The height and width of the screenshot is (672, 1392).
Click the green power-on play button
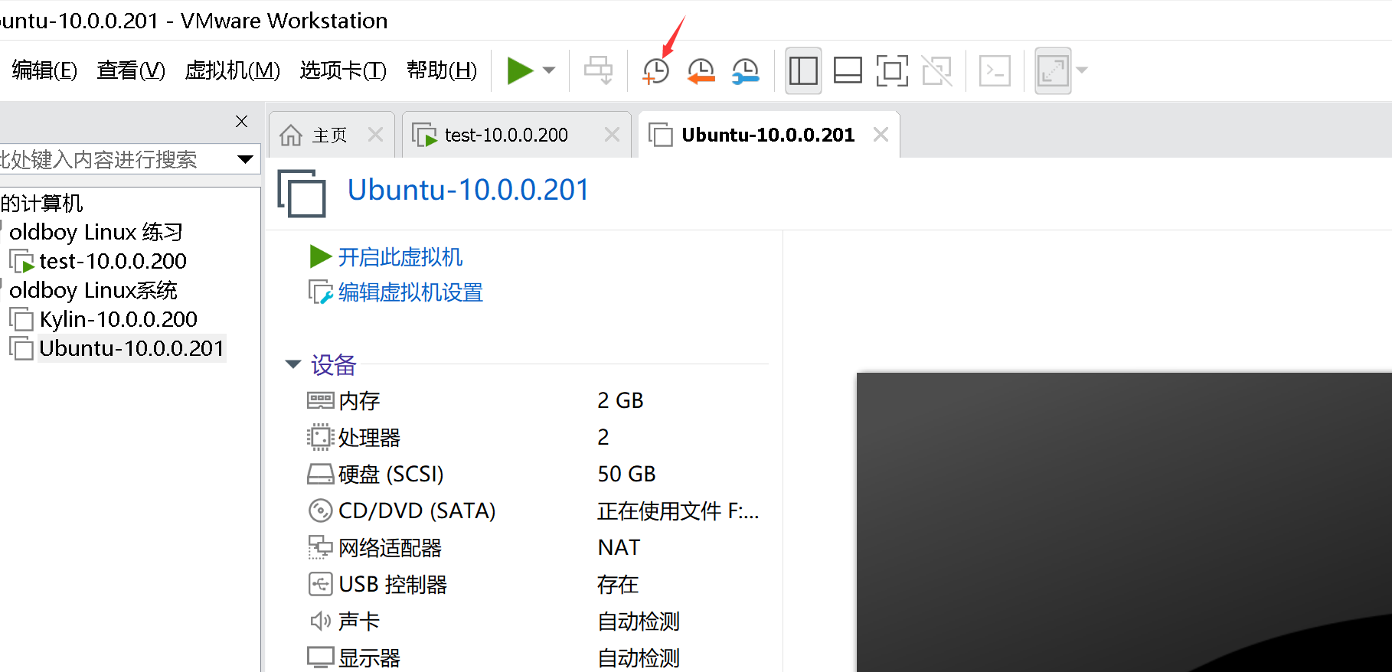(x=520, y=70)
